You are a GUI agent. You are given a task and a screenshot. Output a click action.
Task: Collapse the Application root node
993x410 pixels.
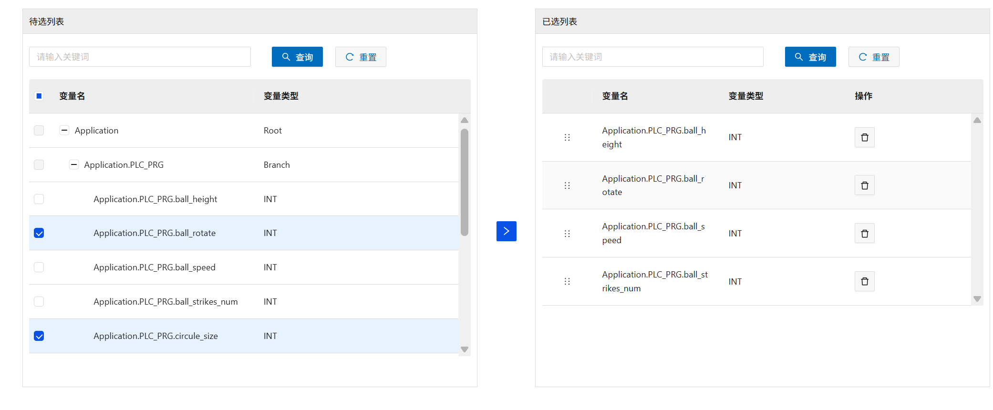[x=64, y=130]
